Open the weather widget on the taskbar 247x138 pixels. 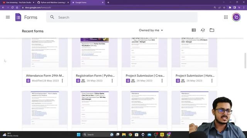11,135
